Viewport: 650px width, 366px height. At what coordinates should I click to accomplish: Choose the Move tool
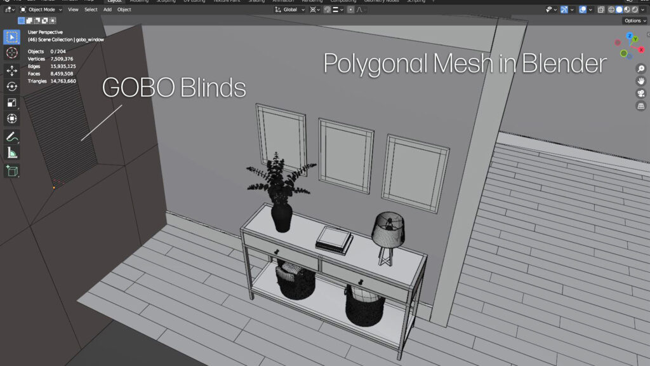coord(12,71)
